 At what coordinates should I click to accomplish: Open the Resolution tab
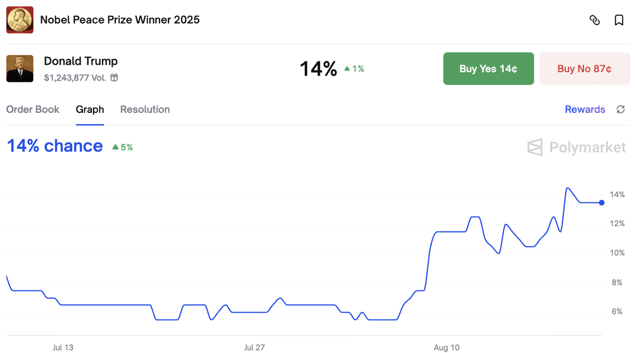click(x=145, y=109)
